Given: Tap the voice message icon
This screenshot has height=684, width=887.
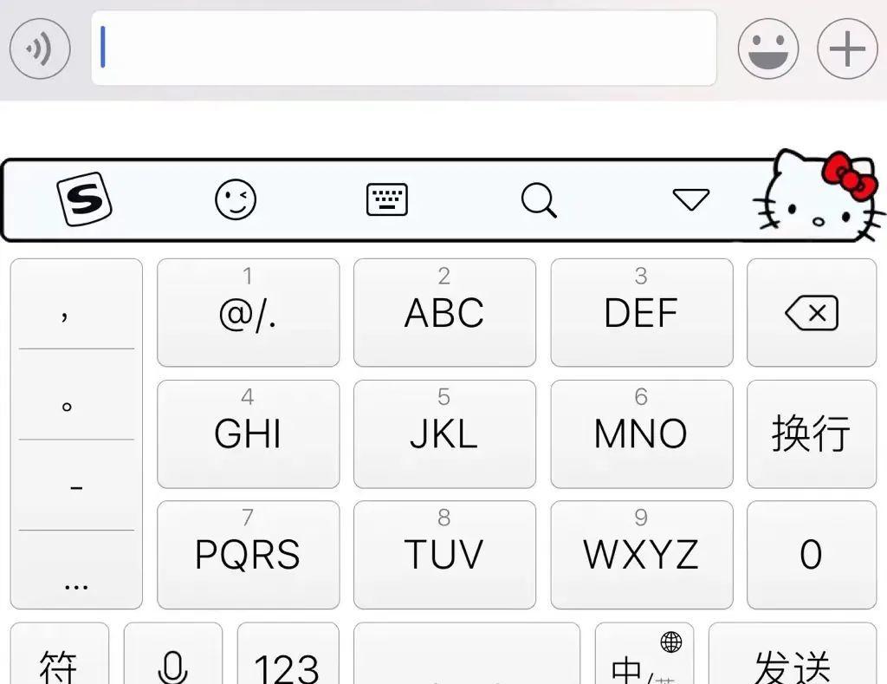Looking at the screenshot, I should pyautogui.click(x=40, y=49).
